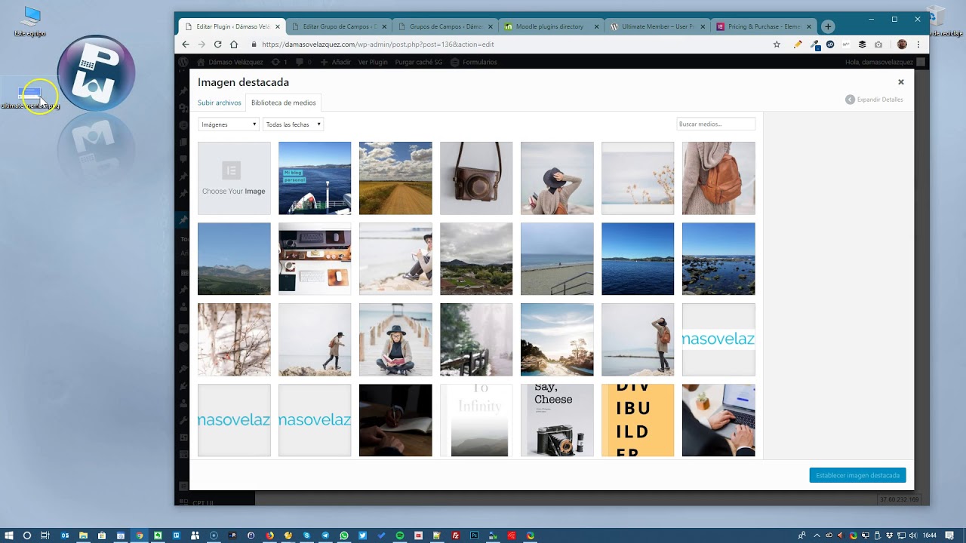Select Biblioteca de medios tab
966x543 pixels.
click(x=284, y=103)
